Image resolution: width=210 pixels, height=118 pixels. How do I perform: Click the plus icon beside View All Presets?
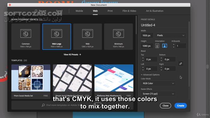click(80, 55)
